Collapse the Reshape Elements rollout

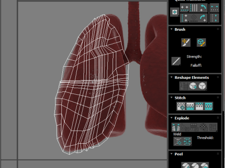[172, 77]
